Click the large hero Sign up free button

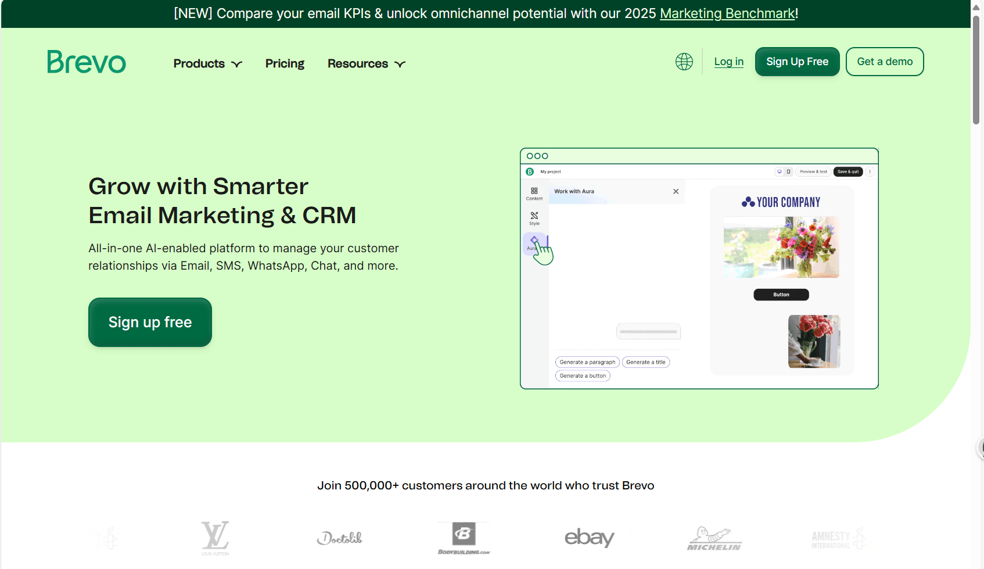click(150, 322)
